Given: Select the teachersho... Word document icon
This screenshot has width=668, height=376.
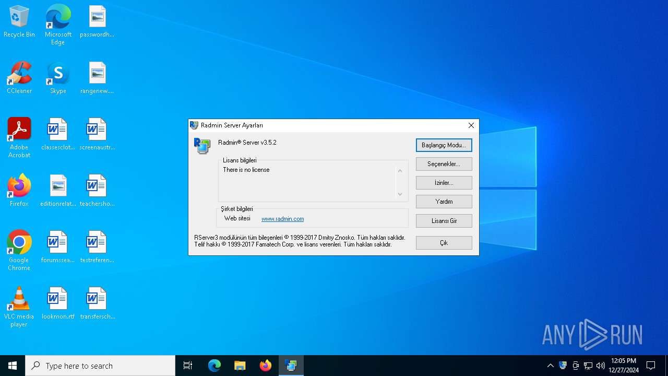Looking at the screenshot, I should (x=97, y=191).
